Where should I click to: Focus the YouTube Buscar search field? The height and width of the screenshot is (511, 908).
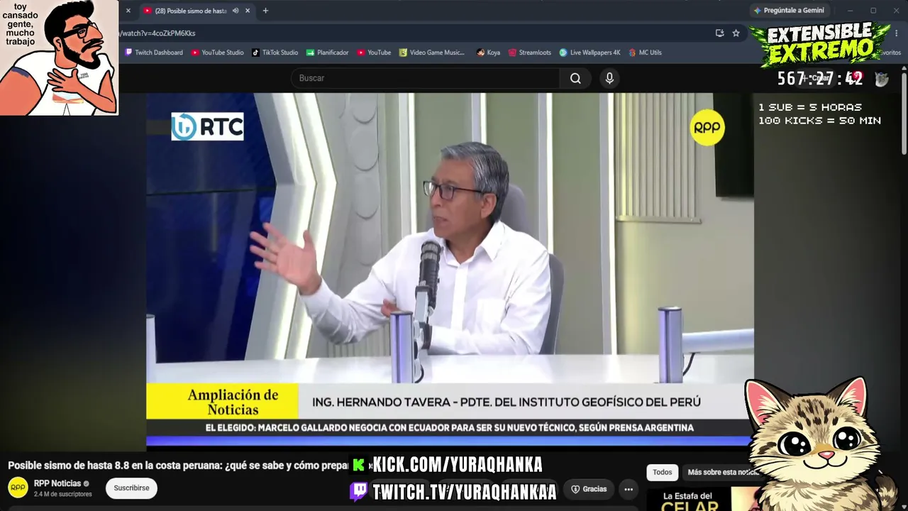click(426, 78)
